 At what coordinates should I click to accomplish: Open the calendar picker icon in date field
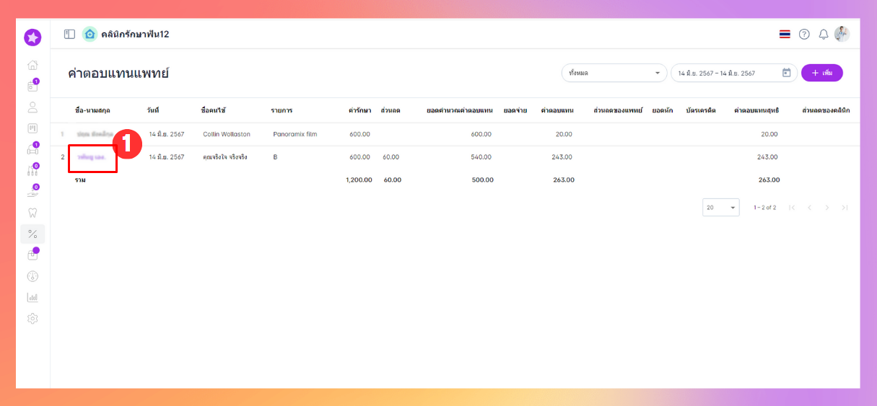(x=787, y=73)
